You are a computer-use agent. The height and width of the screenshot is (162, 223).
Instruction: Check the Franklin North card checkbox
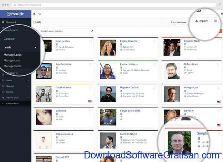coord(155,134)
